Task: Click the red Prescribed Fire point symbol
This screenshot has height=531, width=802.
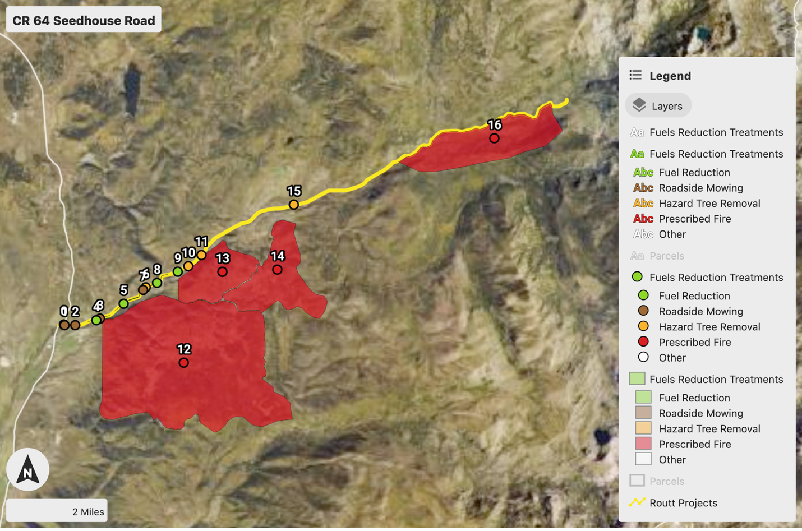Action: pos(643,341)
